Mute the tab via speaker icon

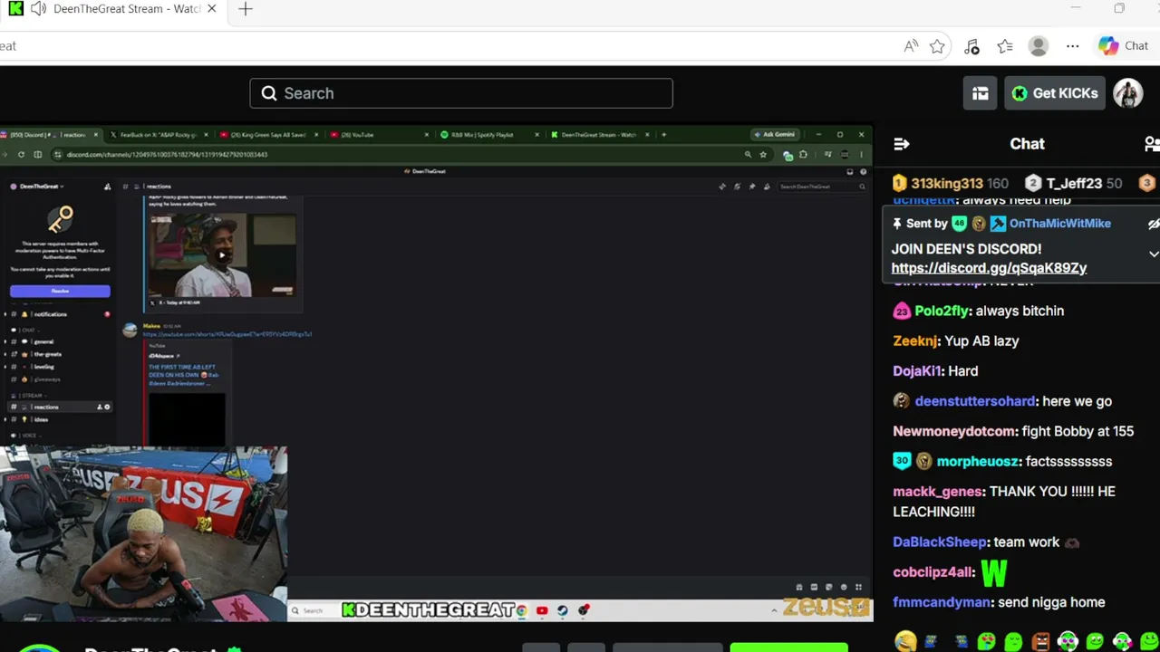point(38,9)
